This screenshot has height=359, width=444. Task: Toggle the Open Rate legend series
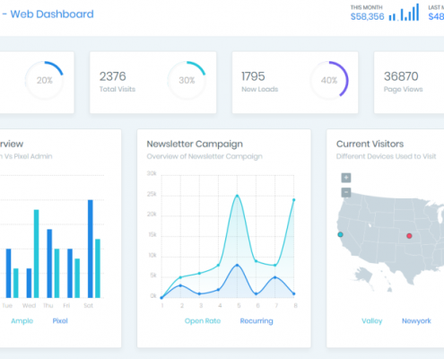coord(203,321)
